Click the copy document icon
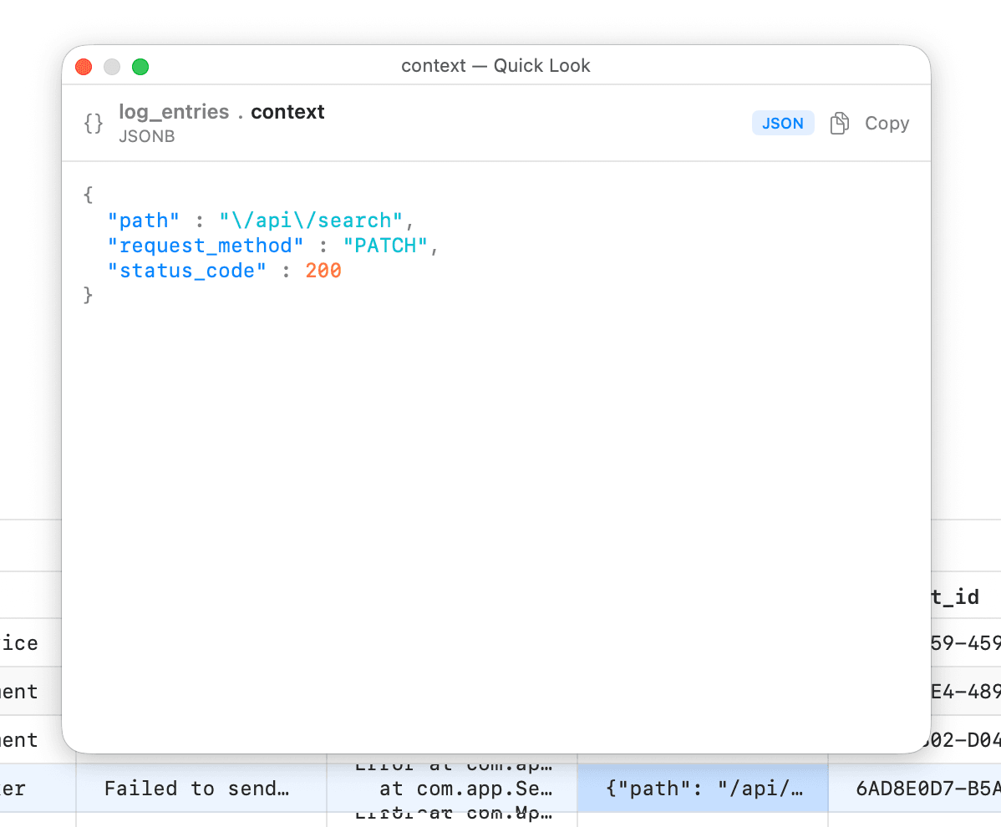Screen dimensions: 1001x827 (839, 124)
